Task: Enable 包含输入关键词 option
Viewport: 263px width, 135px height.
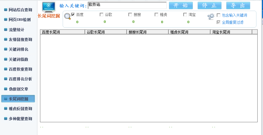Action: pos(219,15)
